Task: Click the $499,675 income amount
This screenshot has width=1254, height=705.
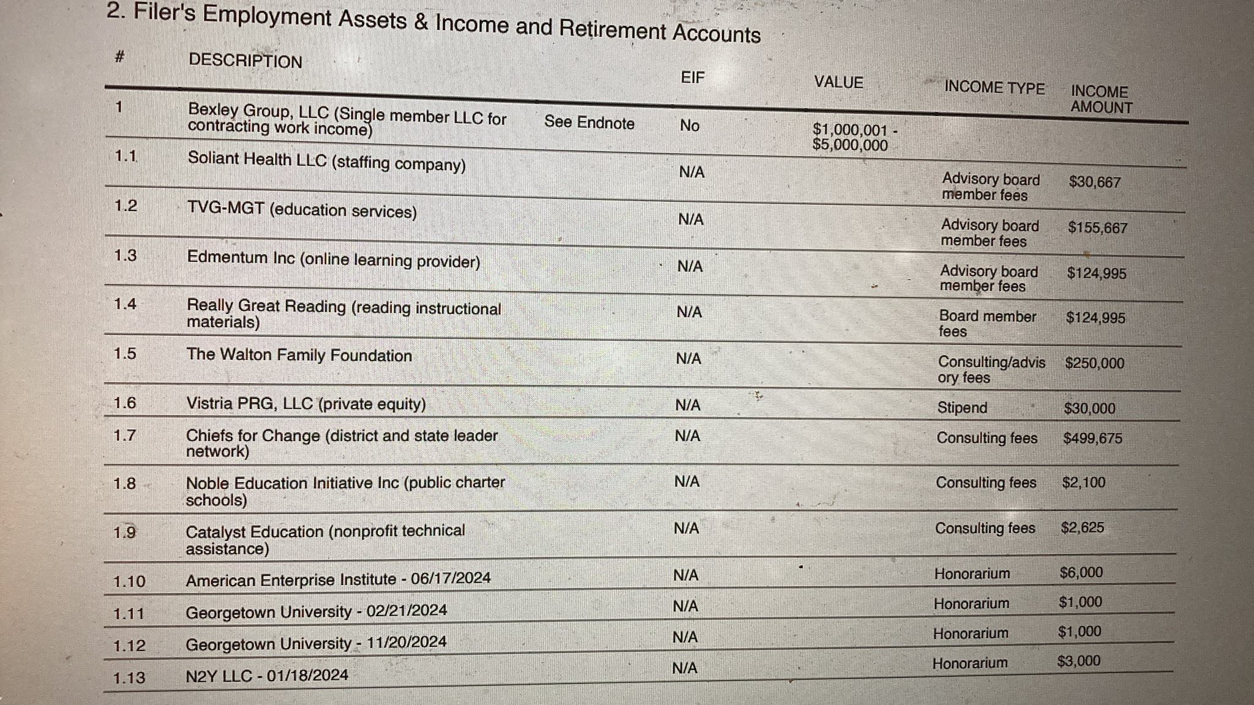Action: (x=1092, y=438)
